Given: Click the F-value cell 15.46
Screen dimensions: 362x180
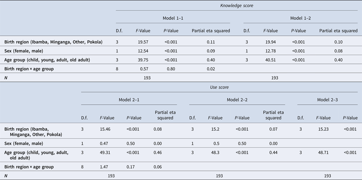Looking at the screenshot, I should click(105, 129).
